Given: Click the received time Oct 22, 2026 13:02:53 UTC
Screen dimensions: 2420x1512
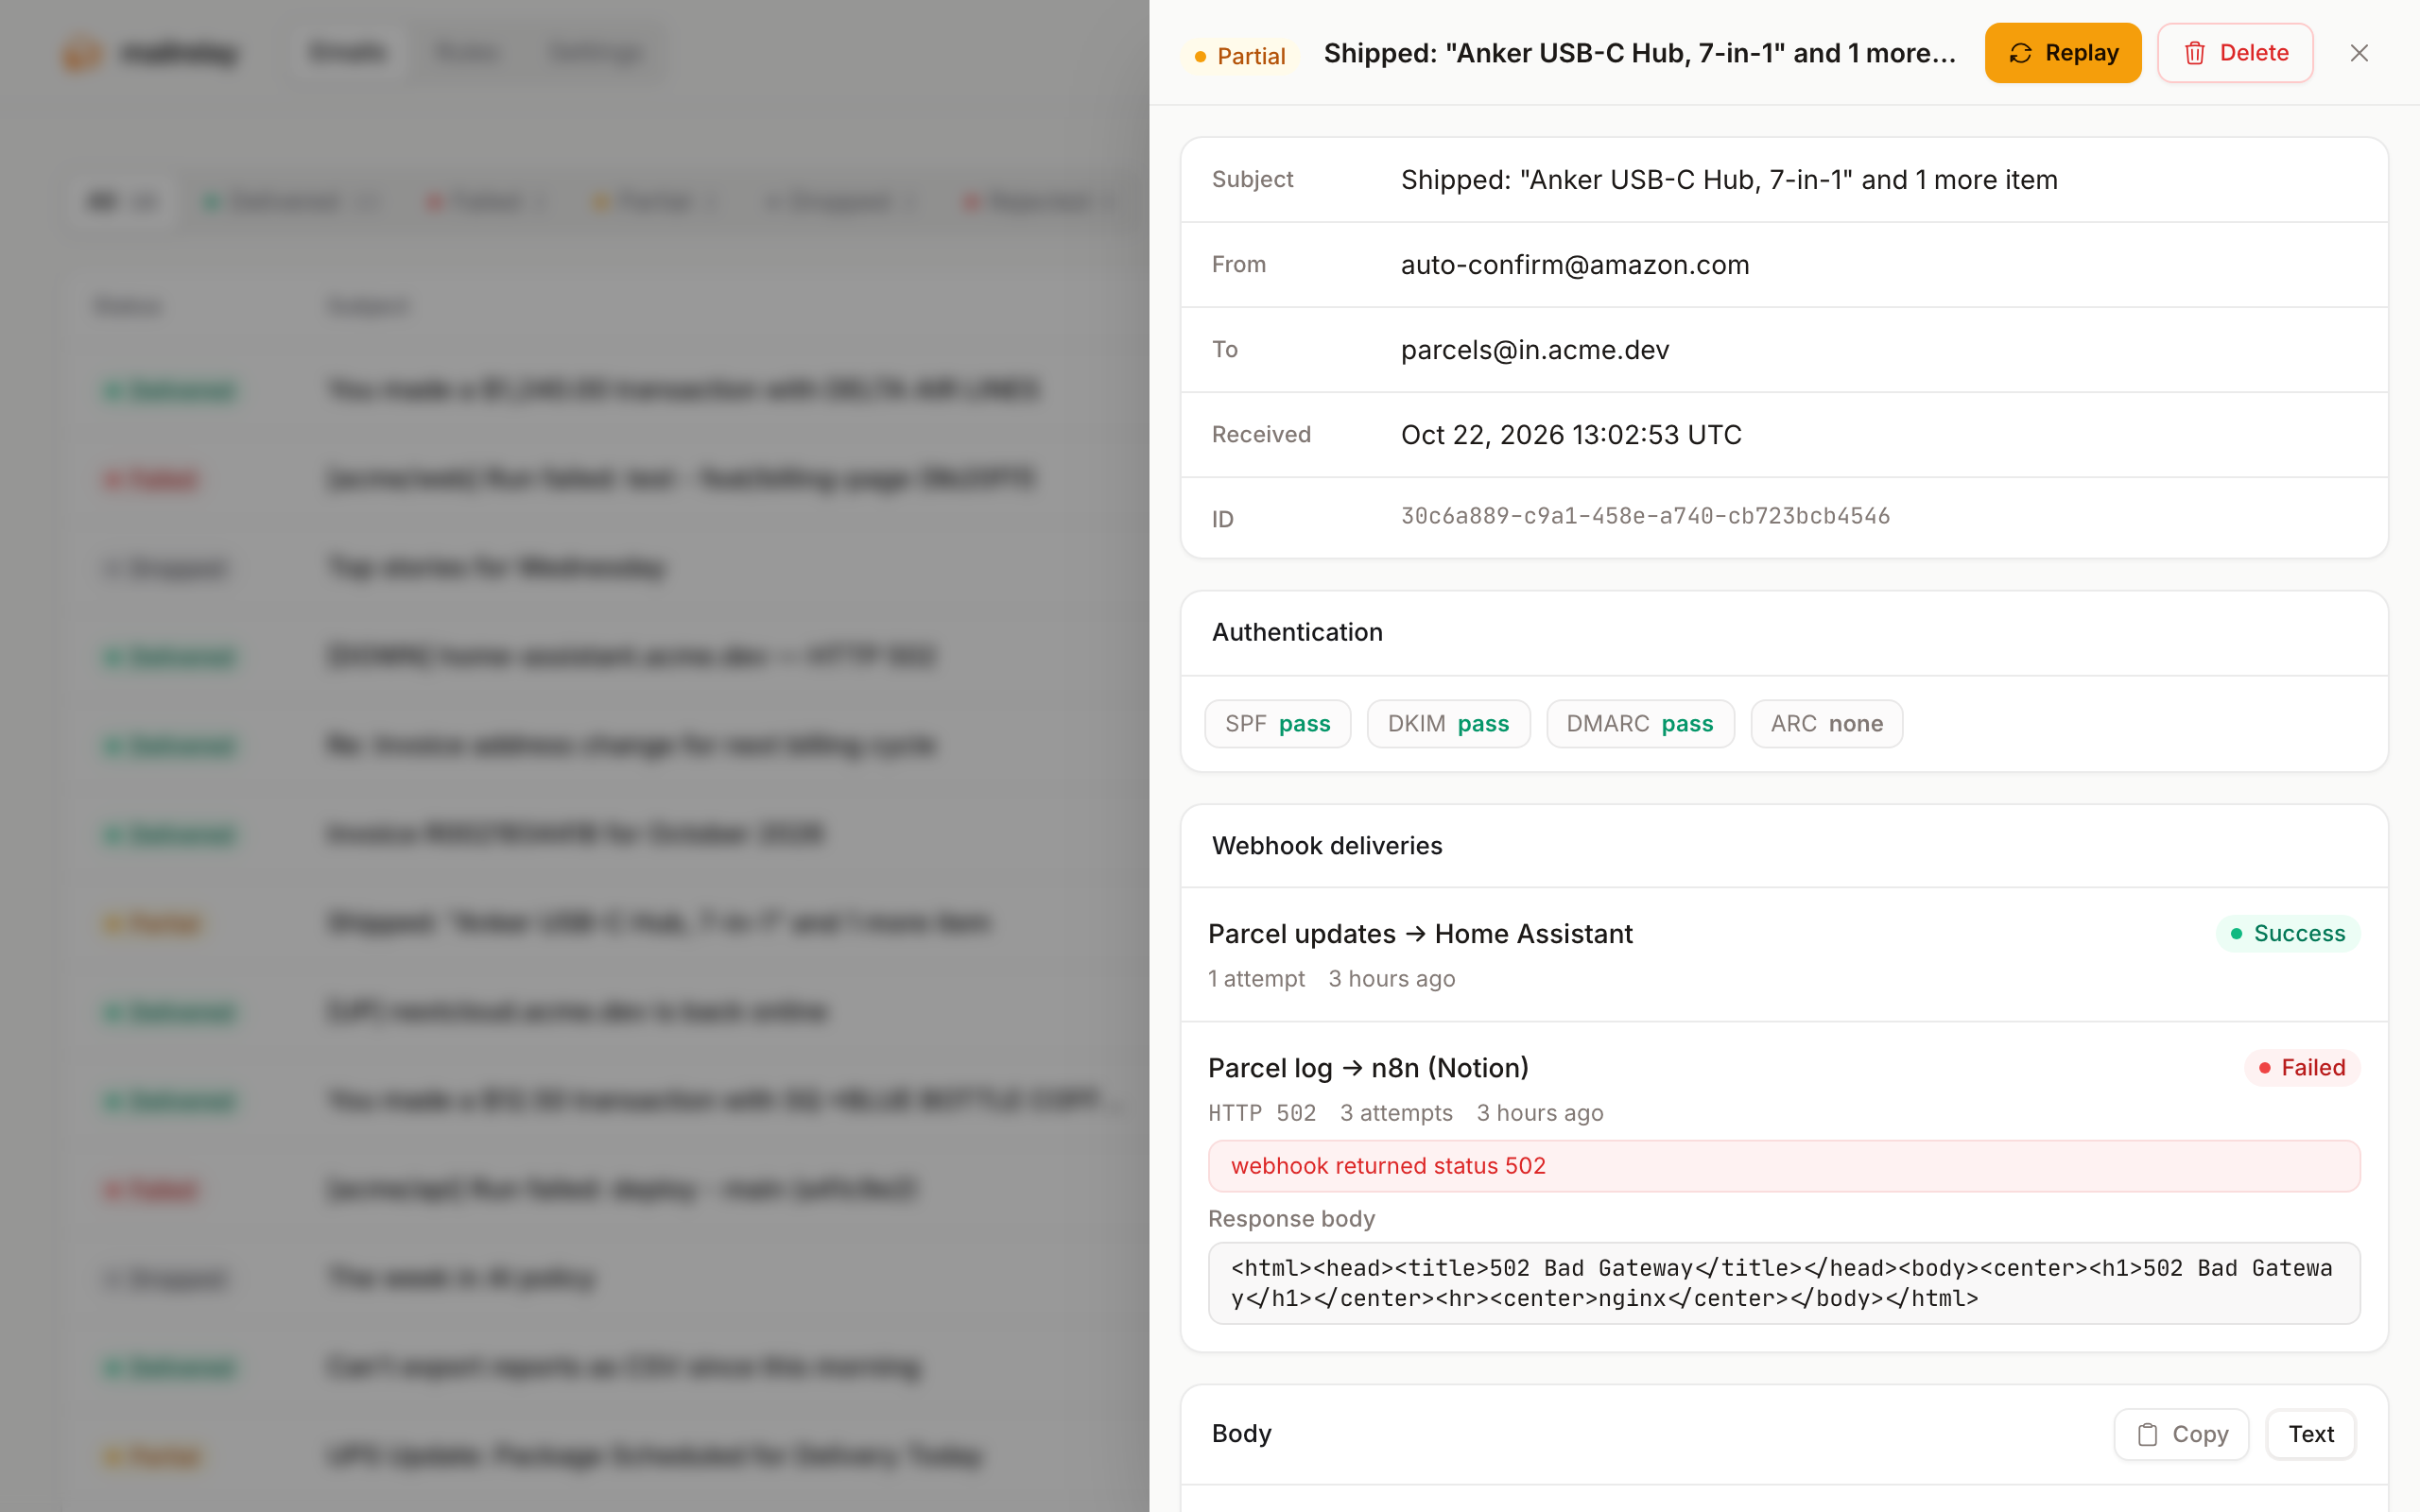Looking at the screenshot, I should pos(1570,435).
